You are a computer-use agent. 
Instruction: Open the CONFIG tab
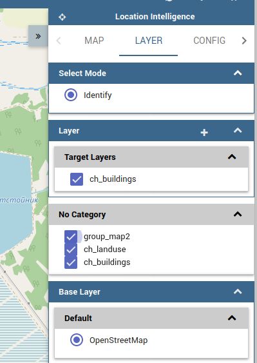[209, 41]
